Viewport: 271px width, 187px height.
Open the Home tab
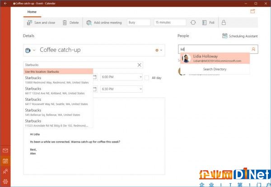(32, 12)
